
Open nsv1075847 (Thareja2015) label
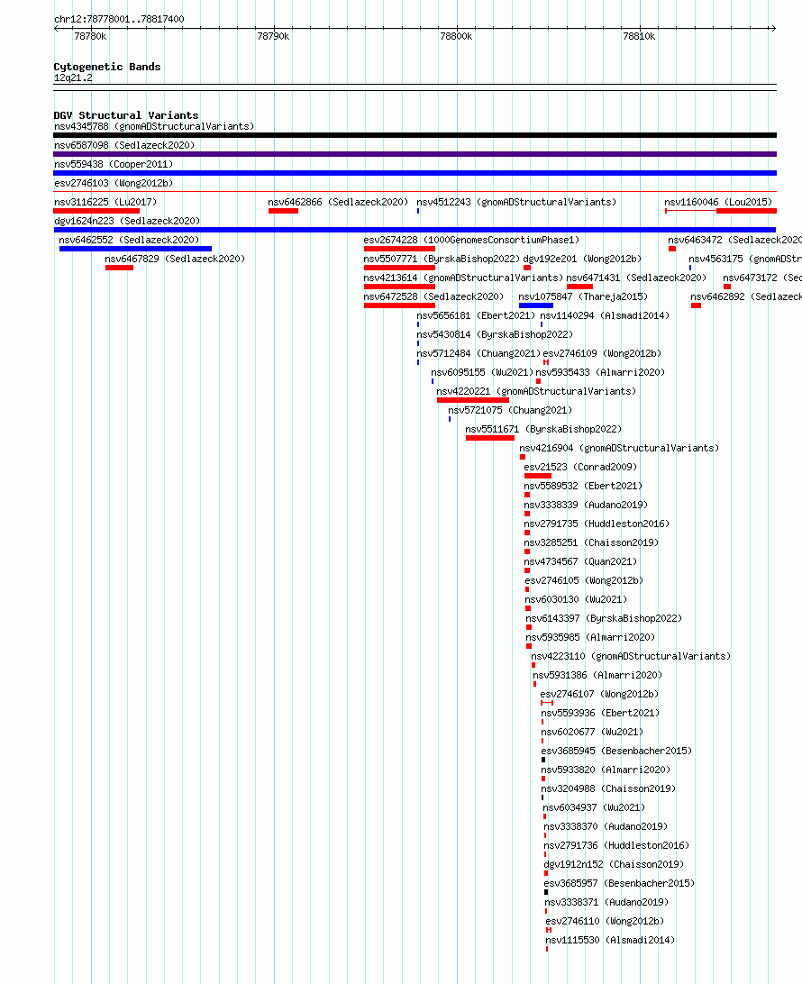point(583,296)
